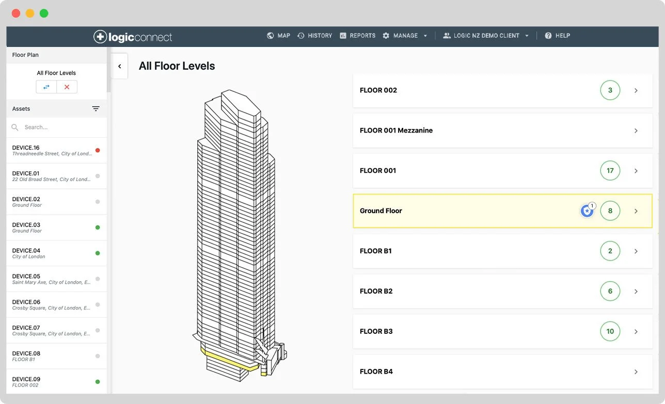Expand the FLOOR B4 row chevron
This screenshot has height=404, width=665.
(636, 372)
